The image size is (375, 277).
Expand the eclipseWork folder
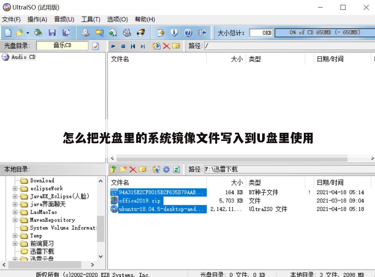15,188
